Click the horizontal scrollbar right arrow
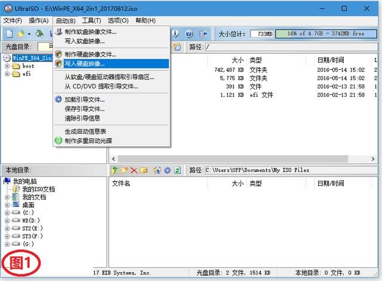 click(373, 159)
